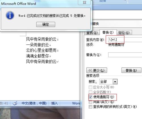Viewport: 142px width, 119px height.
Task: Click the 查找内容 input field
Action: 125,40
